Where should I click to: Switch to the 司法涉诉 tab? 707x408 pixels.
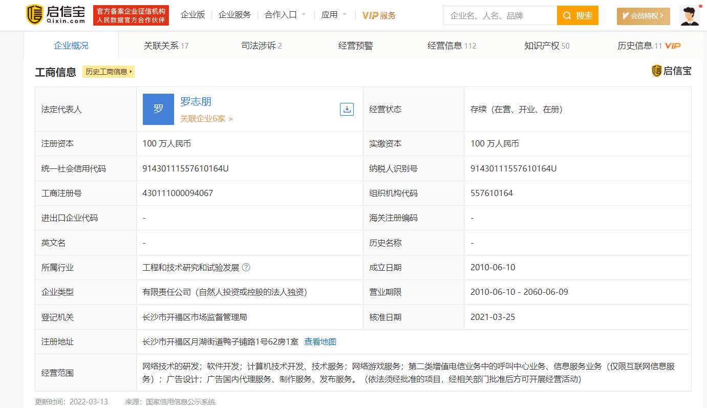(262, 46)
